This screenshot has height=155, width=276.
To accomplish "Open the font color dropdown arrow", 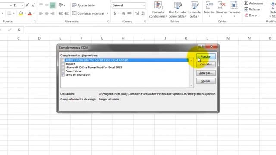I will [34, 13].
